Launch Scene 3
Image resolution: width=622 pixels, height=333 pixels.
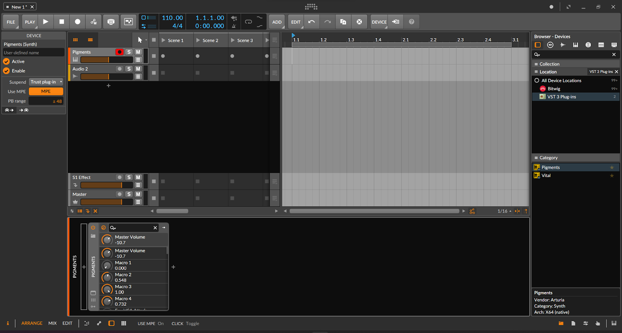pos(232,40)
